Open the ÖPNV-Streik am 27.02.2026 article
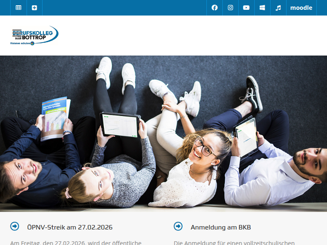 (x=69, y=227)
